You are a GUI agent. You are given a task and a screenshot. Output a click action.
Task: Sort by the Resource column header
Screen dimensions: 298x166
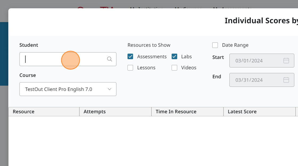click(x=44, y=112)
